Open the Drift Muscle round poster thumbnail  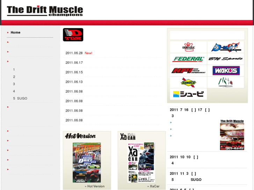232,135
